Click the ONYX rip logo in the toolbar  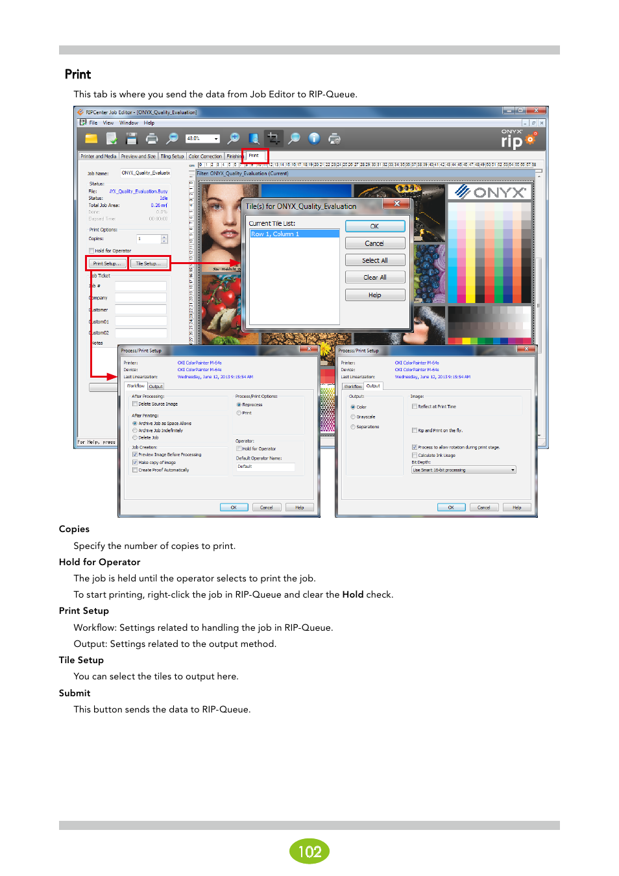click(x=519, y=139)
